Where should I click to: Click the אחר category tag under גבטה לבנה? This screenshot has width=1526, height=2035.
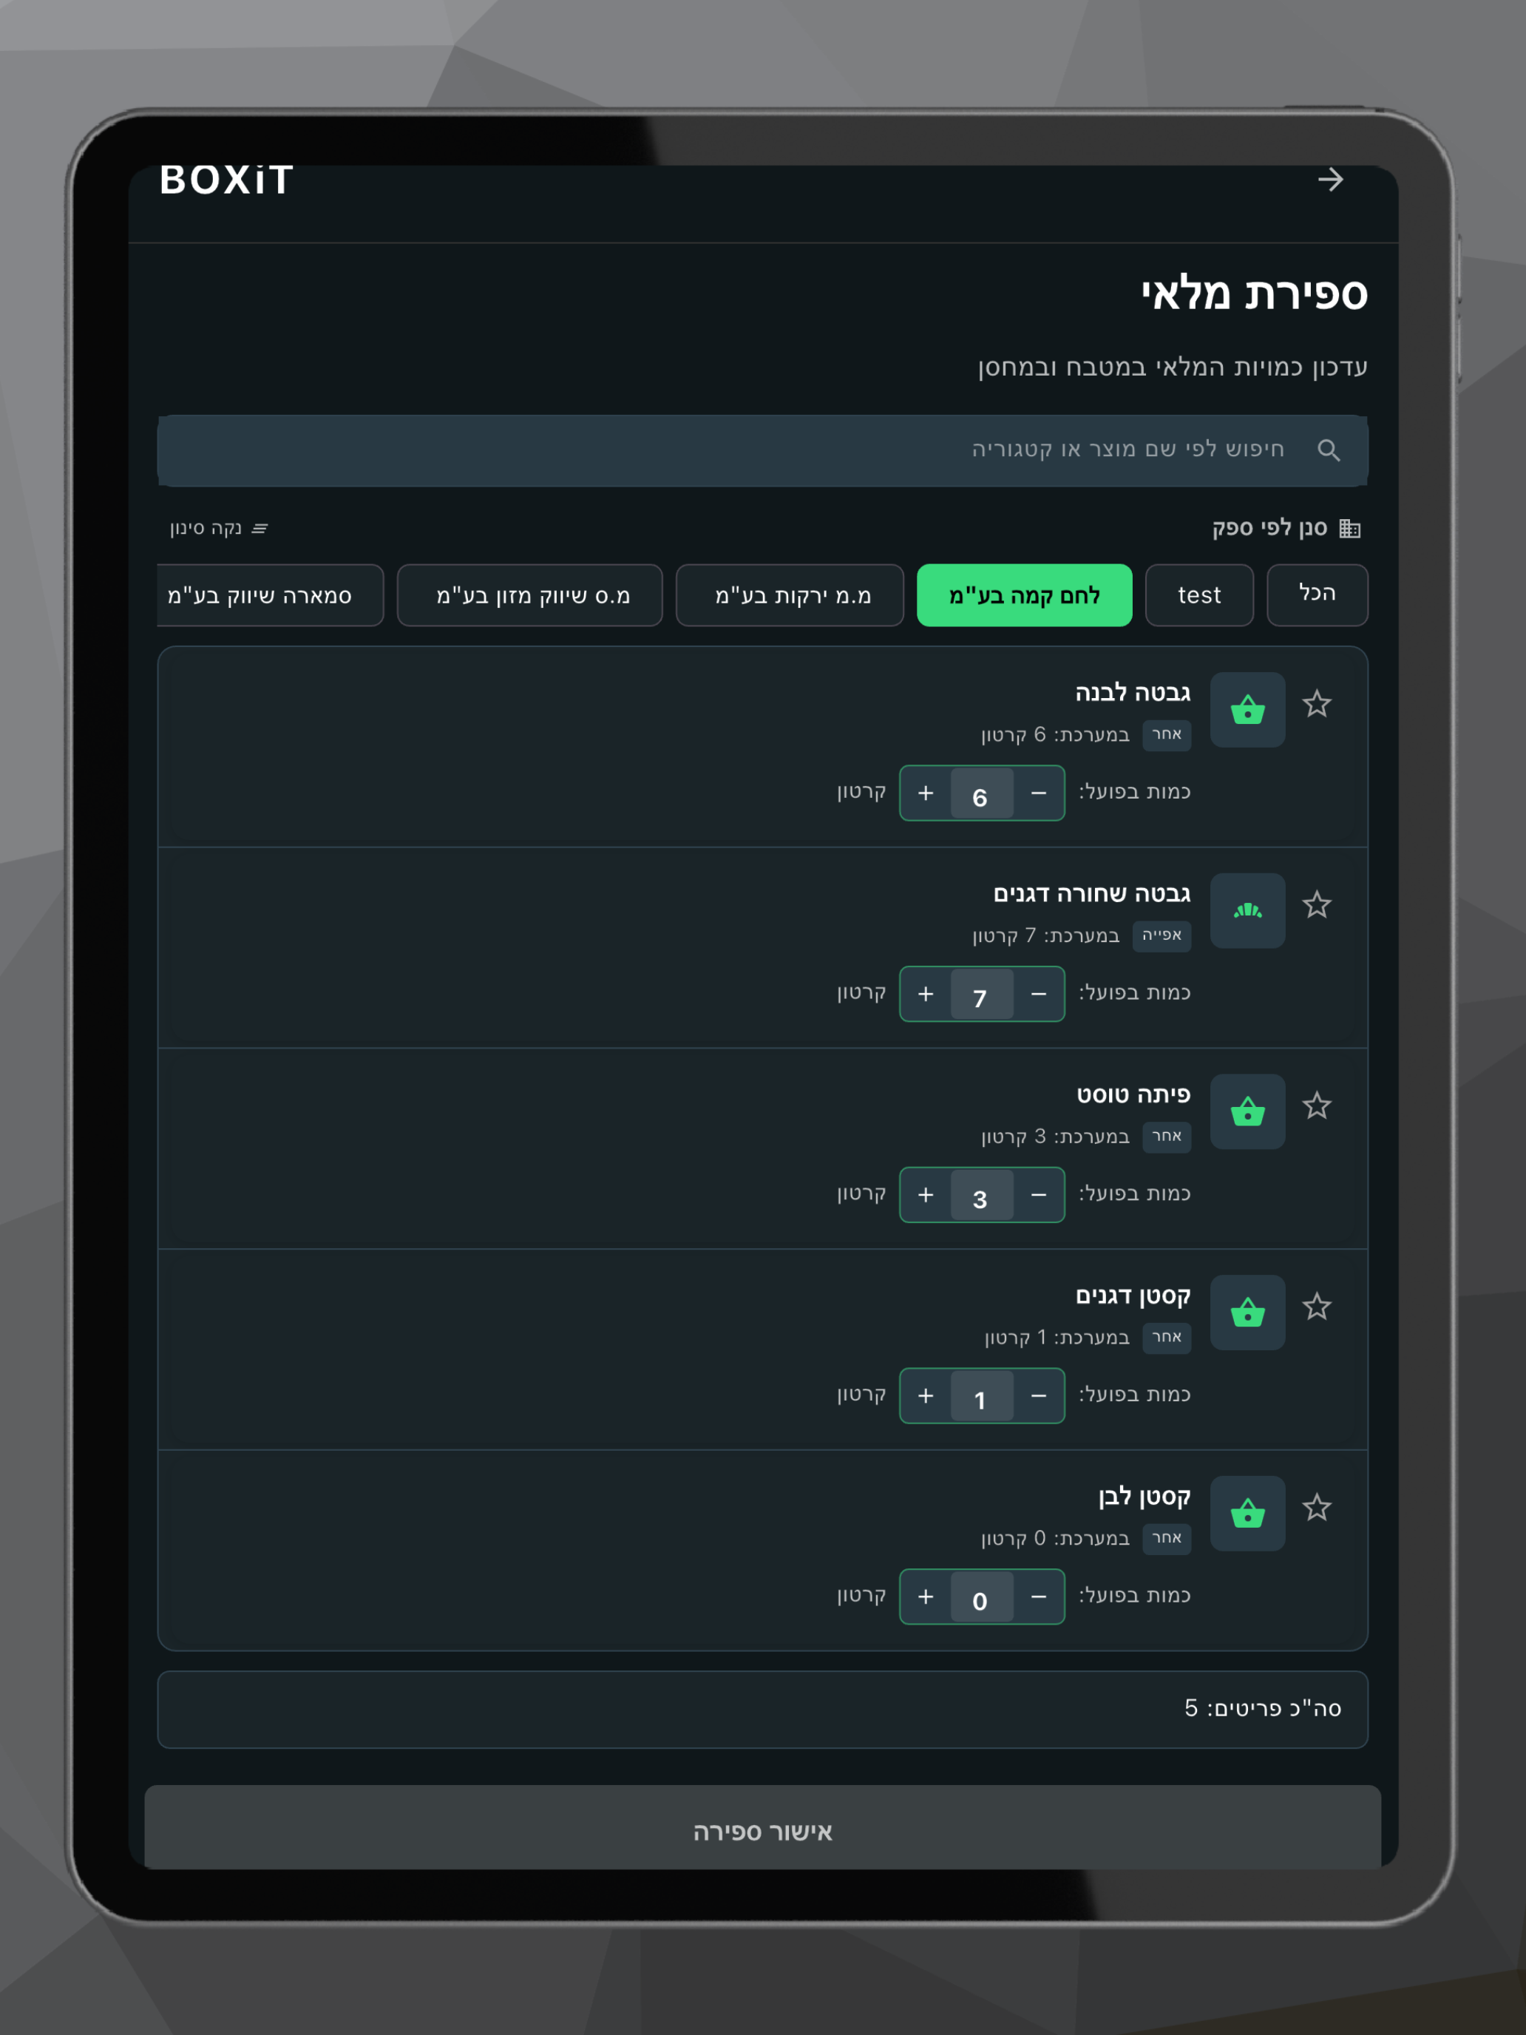[x=1167, y=734]
